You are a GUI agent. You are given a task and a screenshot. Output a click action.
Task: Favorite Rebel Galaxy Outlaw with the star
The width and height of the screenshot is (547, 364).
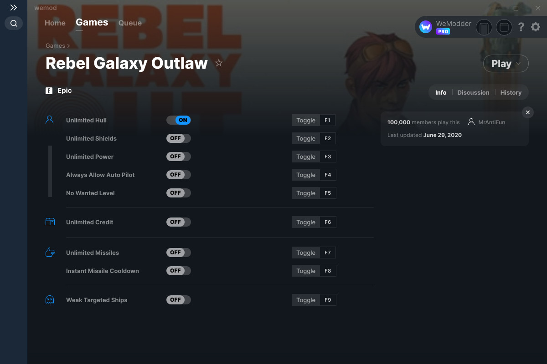click(219, 64)
